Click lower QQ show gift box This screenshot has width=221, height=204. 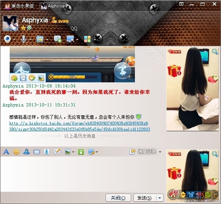(174, 173)
